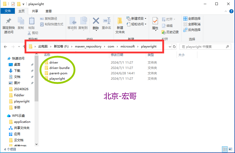Viewport: 235px width, 153px height.
Task: Click the Forward navigation arrow
Action: [13, 47]
